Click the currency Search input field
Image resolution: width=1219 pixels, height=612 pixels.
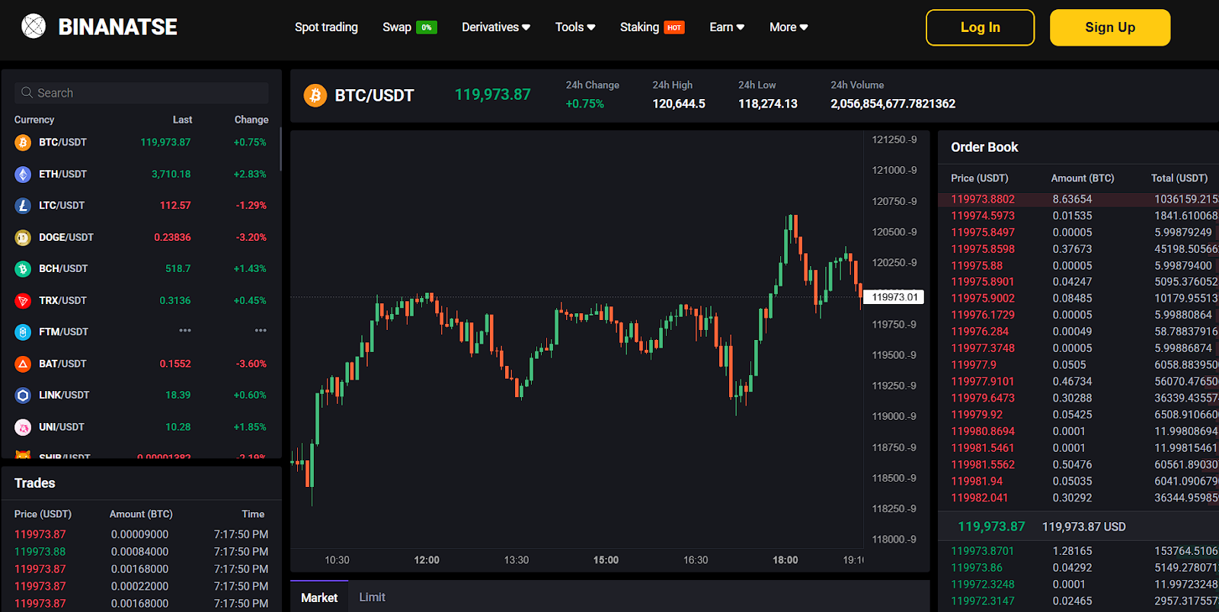point(142,93)
